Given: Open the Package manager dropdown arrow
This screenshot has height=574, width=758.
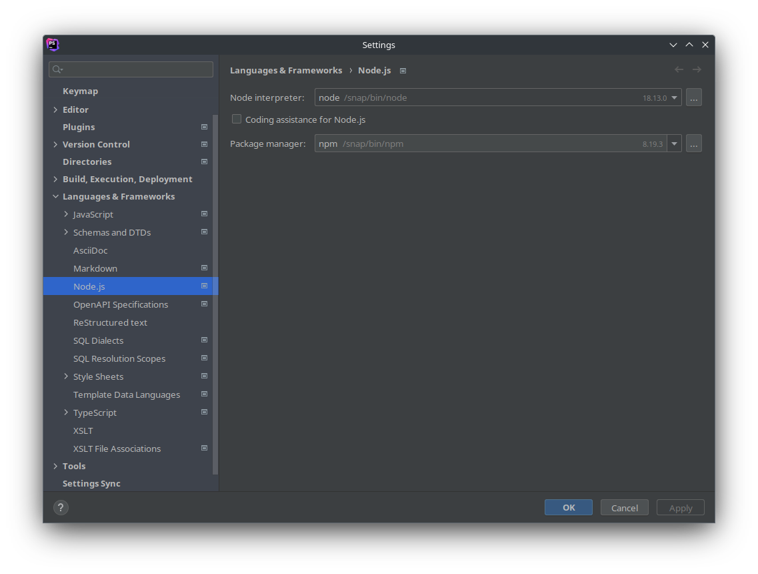Looking at the screenshot, I should (x=675, y=143).
